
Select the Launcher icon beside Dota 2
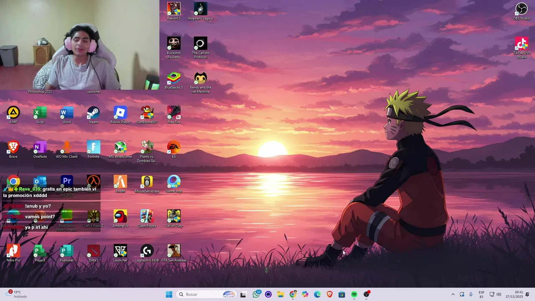click(x=120, y=254)
